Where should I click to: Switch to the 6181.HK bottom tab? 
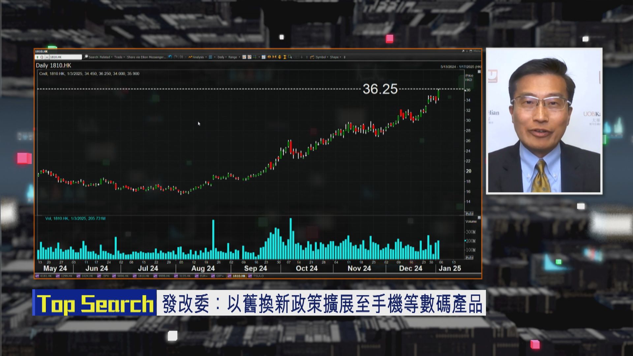(x=44, y=276)
